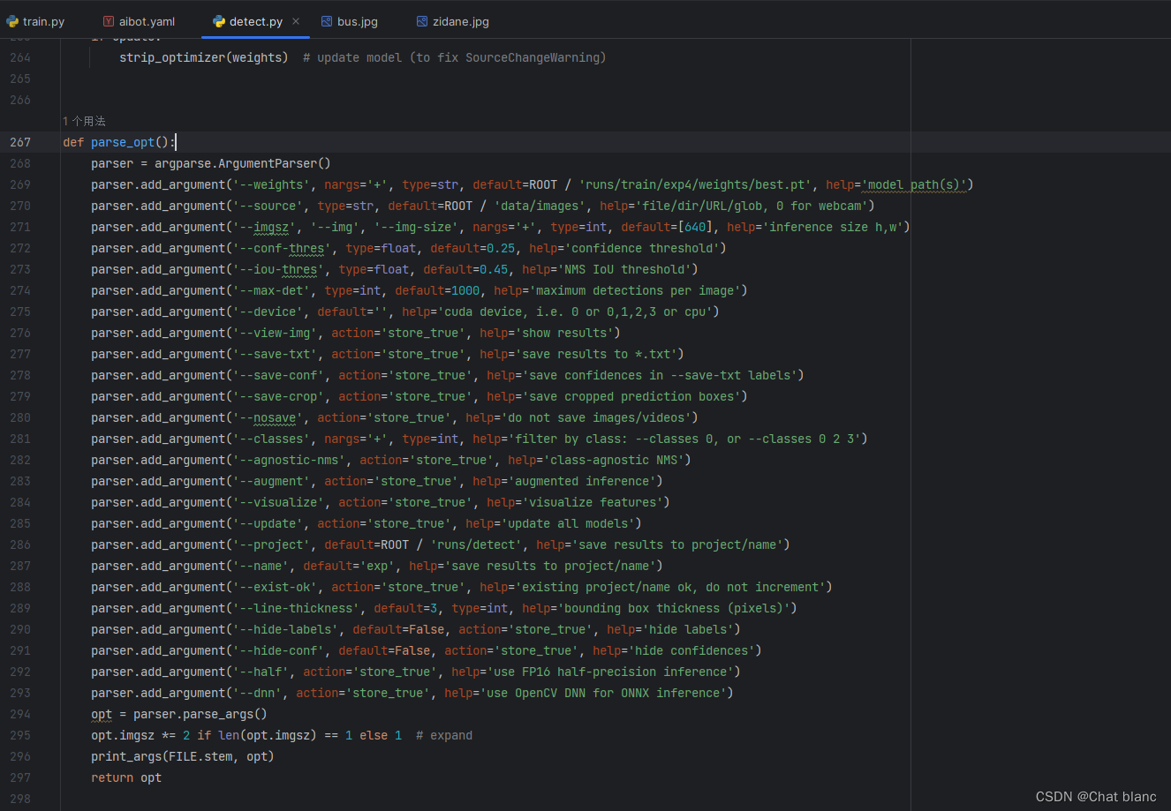Viewport: 1171px width, 811px height.
Task: Click line number 269 in the gutter
Action: [x=20, y=184]
